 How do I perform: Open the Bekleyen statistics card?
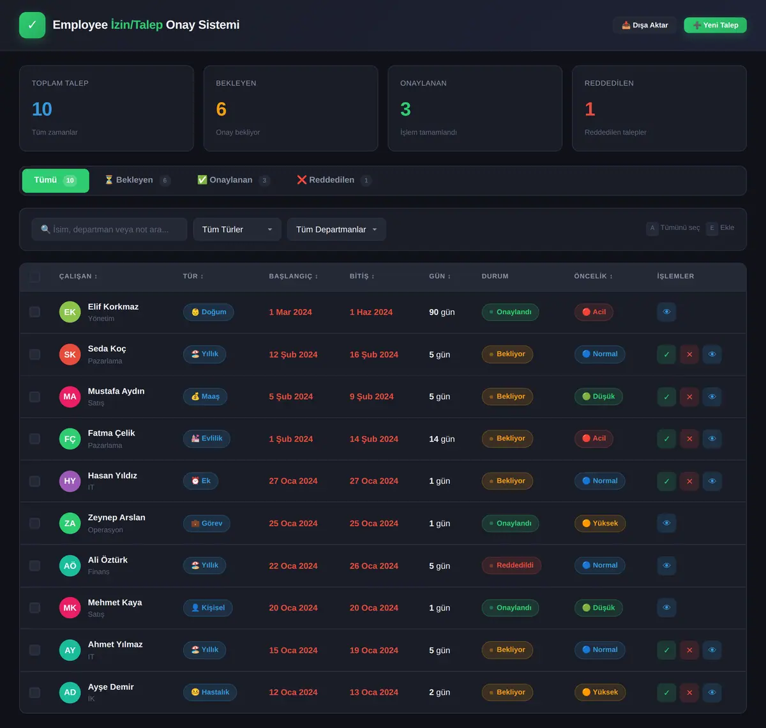[x=291, y=109]
